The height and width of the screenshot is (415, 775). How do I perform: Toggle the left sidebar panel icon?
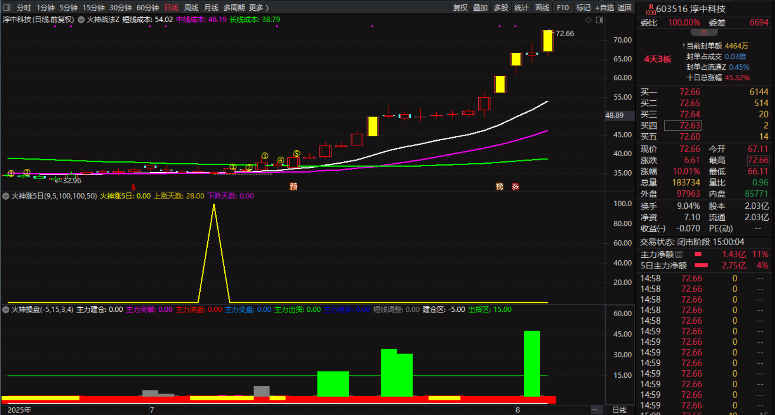7,8
